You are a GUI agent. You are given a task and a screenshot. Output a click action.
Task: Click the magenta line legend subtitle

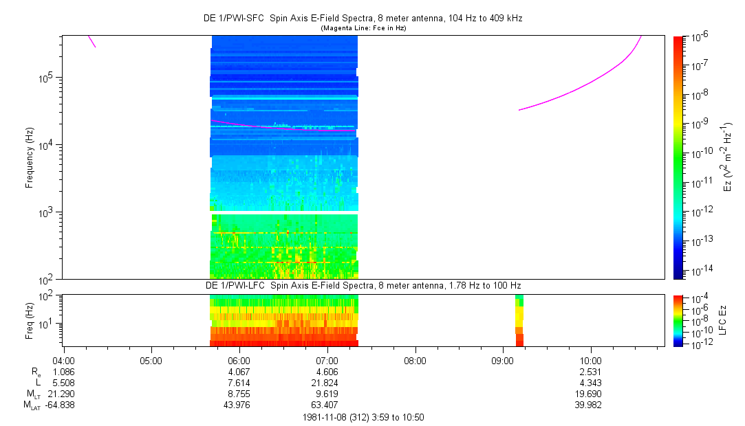364,28
